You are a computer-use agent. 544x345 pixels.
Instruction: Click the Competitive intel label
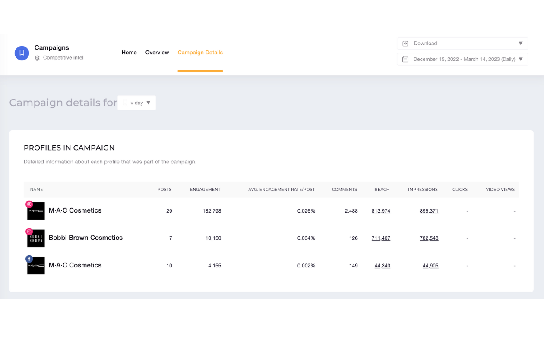pos(63,58)
